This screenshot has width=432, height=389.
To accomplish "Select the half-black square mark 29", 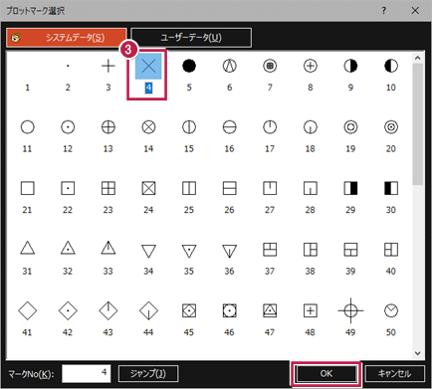I will [x=350, y=188].
